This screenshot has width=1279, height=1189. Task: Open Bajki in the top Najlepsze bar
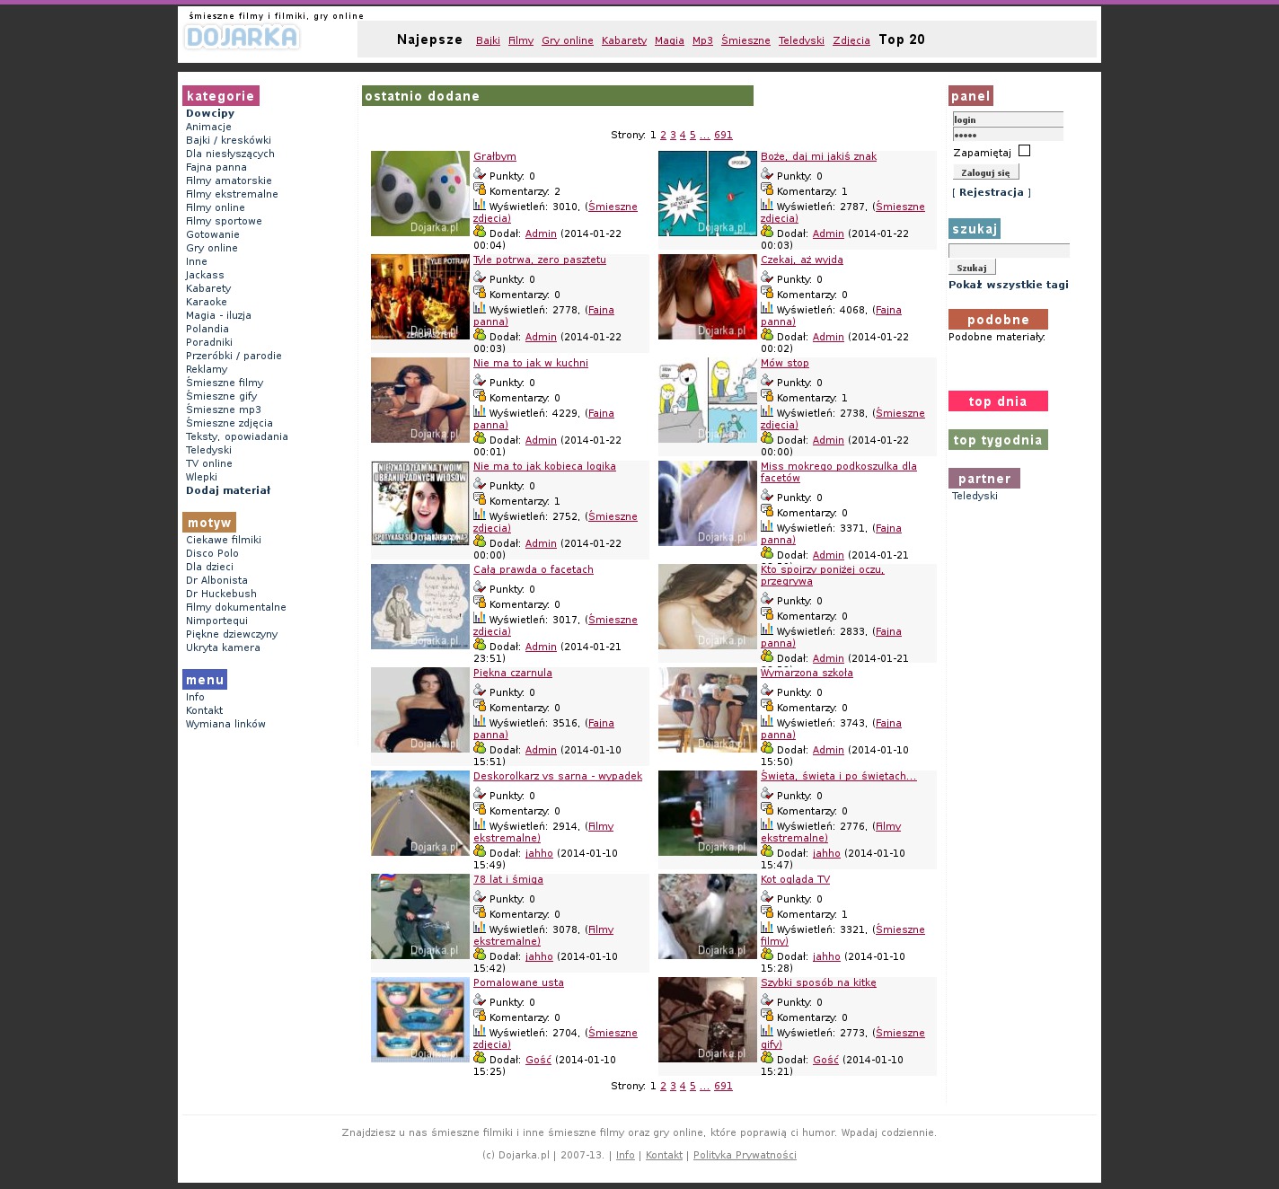coord(488,40)
